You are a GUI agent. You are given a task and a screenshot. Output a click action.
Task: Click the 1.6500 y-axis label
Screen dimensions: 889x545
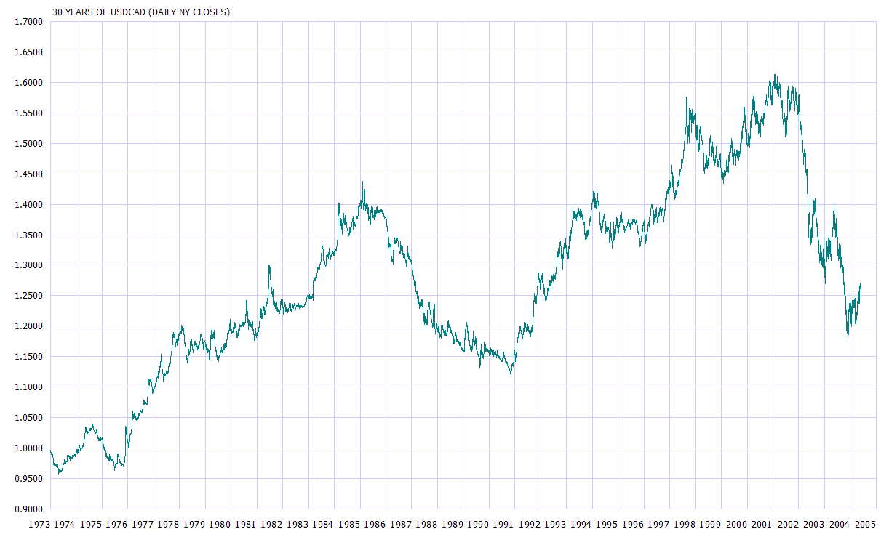pos(29,52)
